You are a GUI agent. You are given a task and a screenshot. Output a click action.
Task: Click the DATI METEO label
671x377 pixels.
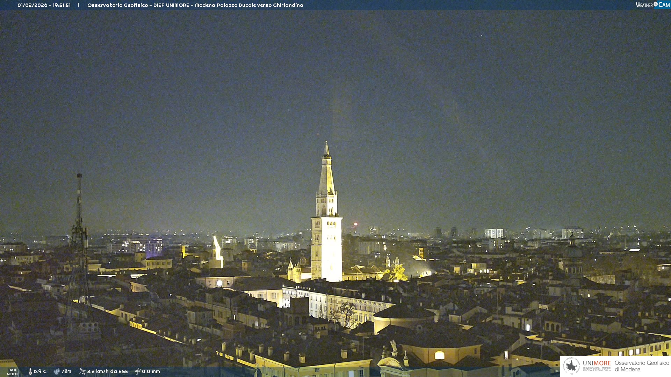(x=12, y=372)
